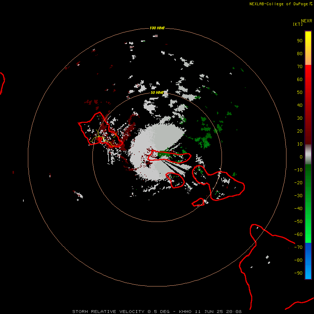
Task: Click the 100 NMI range ring label
Action: 157,28
